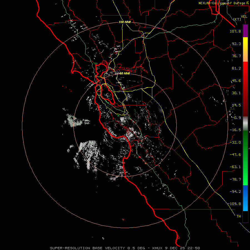Click the -16.5 legend value

pyautogui.click(x=235, y=130)
